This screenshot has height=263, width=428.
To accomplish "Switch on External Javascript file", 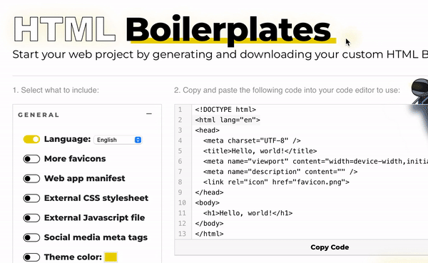I will click(31, 217).
